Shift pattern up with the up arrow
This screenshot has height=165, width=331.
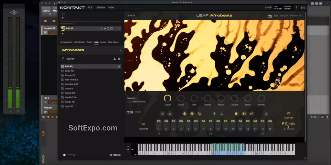point(214,114)
